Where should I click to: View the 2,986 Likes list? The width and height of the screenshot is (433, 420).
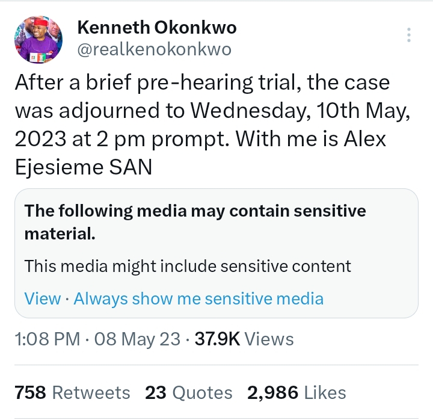click(297, 393)
